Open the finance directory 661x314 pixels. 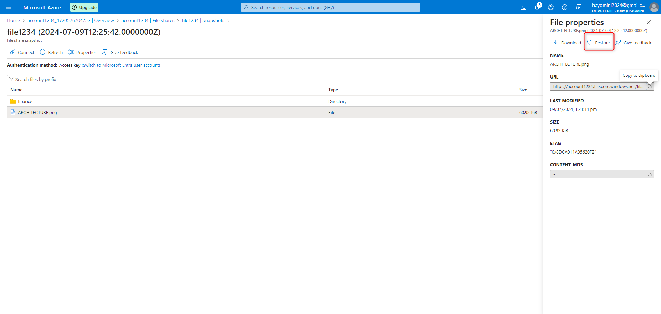(x=25, y=102)
